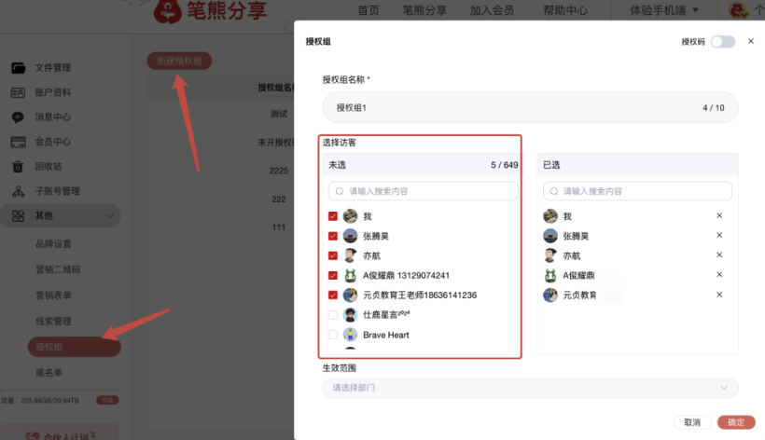Toggle the 授权码 switch
The width and height of the screenshot is (765, 440).
coord(722,42)
